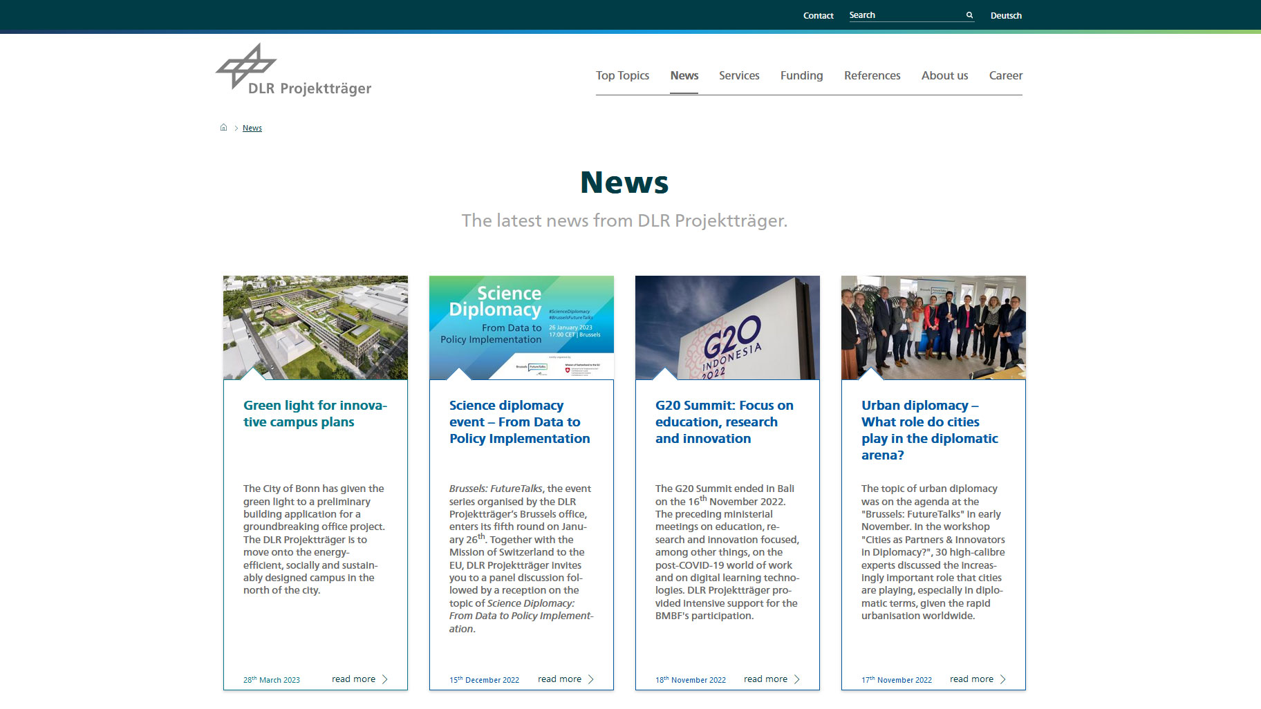1261x709 pixels.
Task: Switch language to Deutsch
Action: 1006,15
